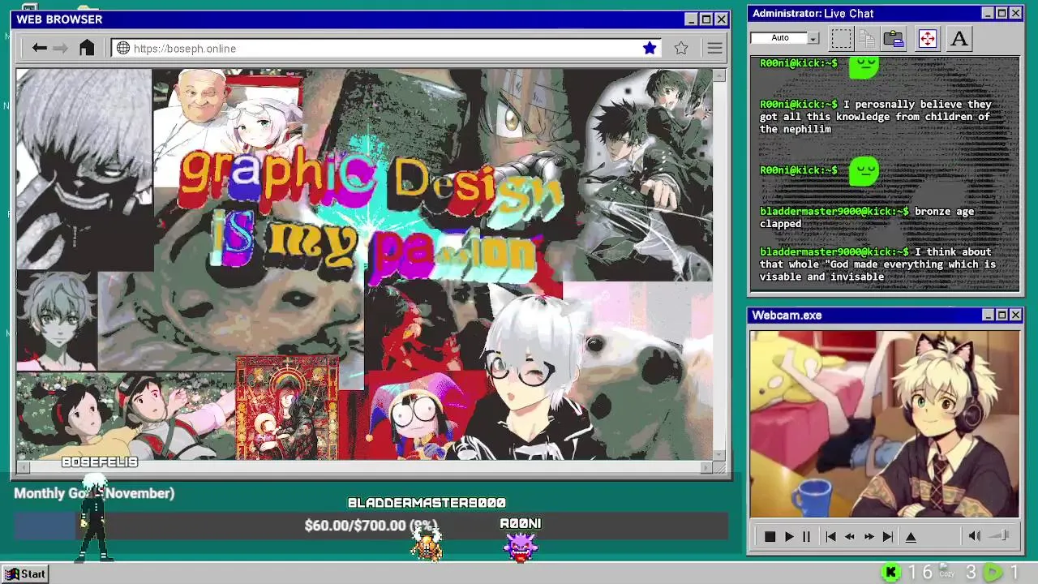Close the WEB BROWSER window

721,19
